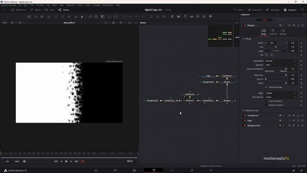The height and width of the screenshot is (173, 307).
Task: Switch to the Settings tab in Inspector
Action: 283,32
